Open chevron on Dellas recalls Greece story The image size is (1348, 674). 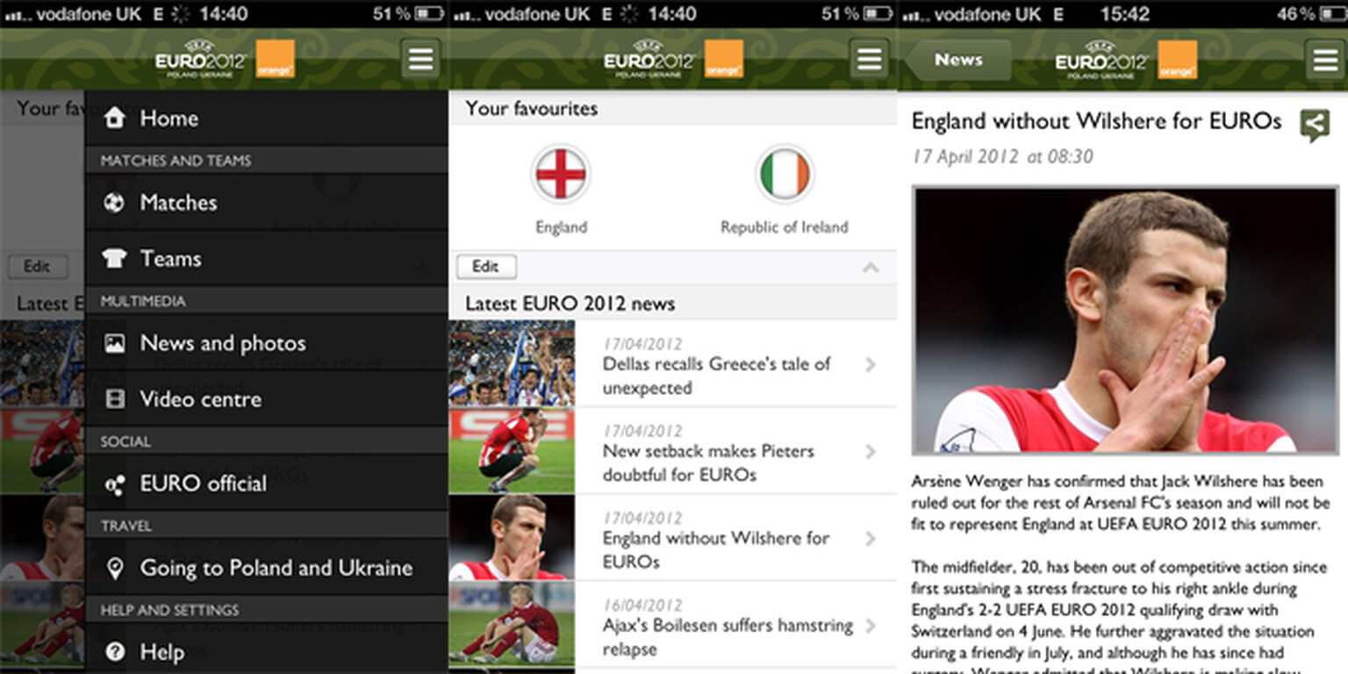(x=871, y=364)
